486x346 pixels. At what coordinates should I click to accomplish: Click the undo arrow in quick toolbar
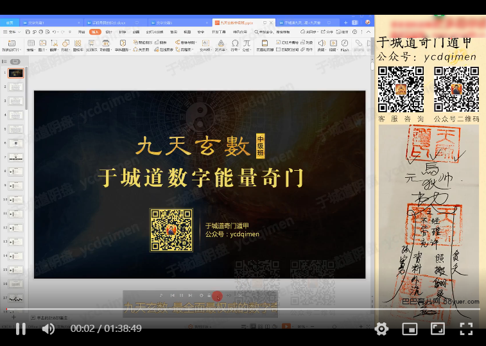point(54,31)
